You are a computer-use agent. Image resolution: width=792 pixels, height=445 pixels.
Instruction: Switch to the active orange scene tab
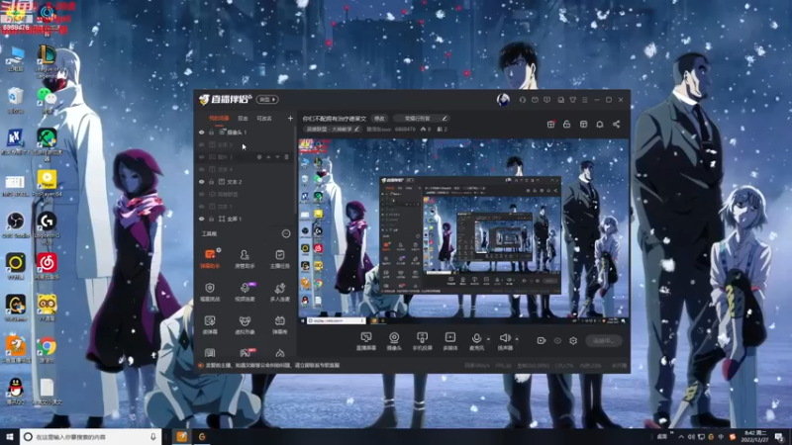click(x=219, y=119)
